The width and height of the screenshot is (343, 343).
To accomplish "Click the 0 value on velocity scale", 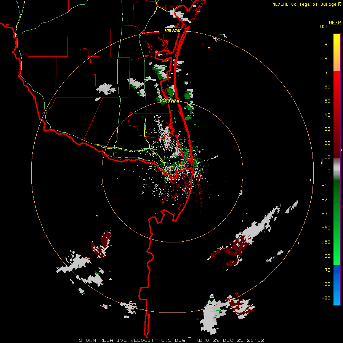I will tap(329, 171).
